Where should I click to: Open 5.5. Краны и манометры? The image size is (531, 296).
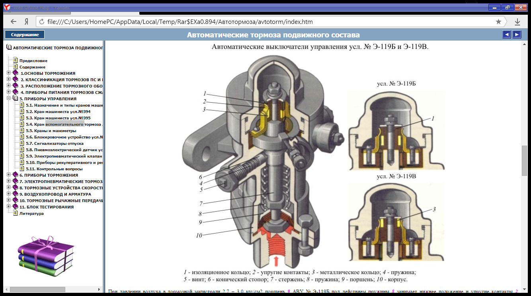click(x=51, y=131)
